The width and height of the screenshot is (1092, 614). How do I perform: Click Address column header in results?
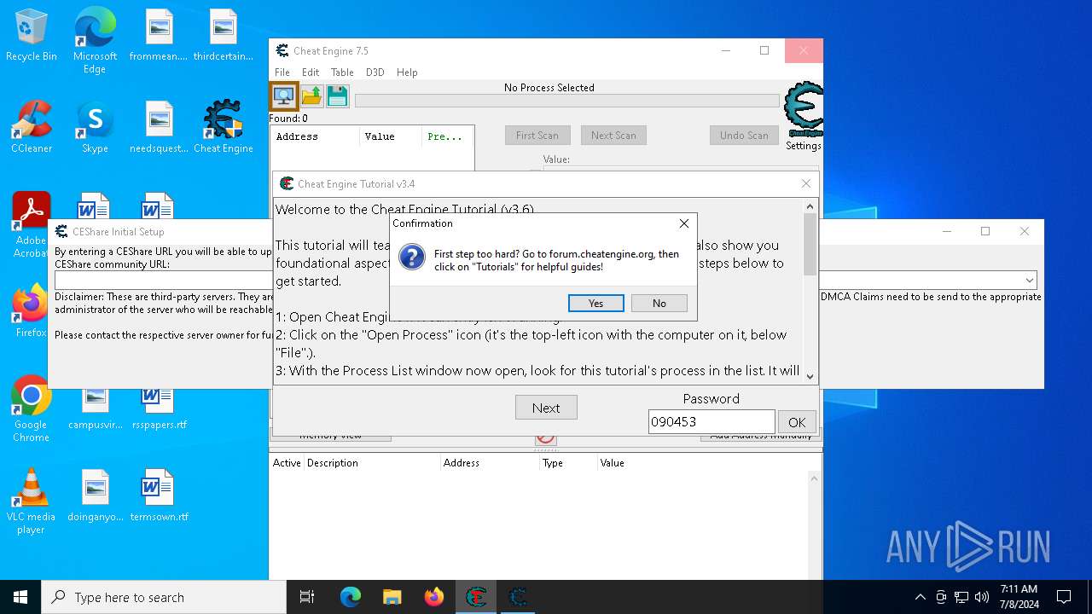tap(315, 136)
